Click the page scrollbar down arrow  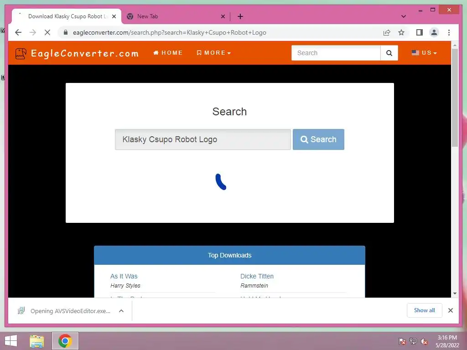(455, 293)
